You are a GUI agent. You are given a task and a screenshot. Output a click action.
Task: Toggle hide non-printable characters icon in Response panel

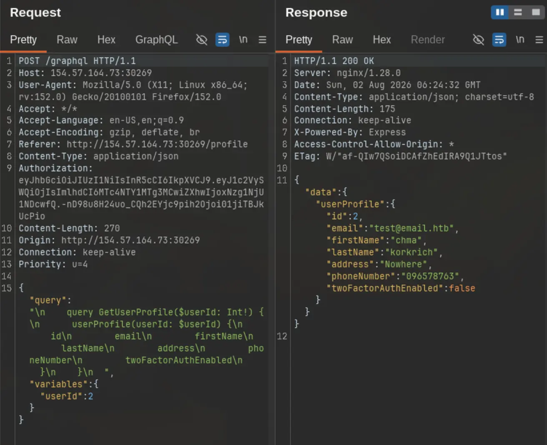[x=479, y=40]
